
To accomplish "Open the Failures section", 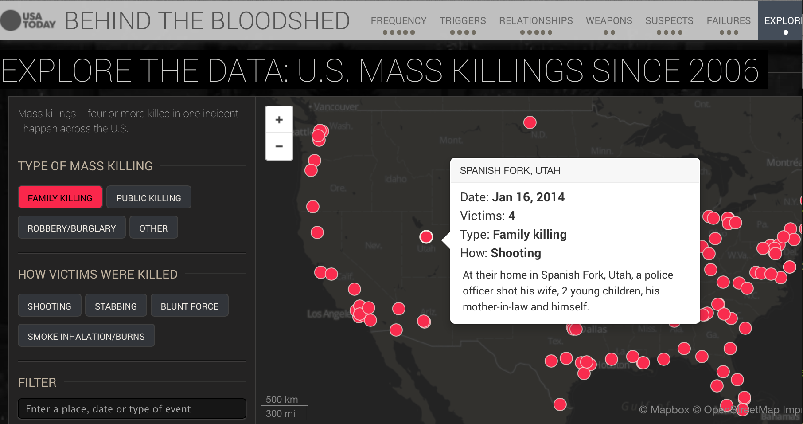I will click(x=729, y=21).
